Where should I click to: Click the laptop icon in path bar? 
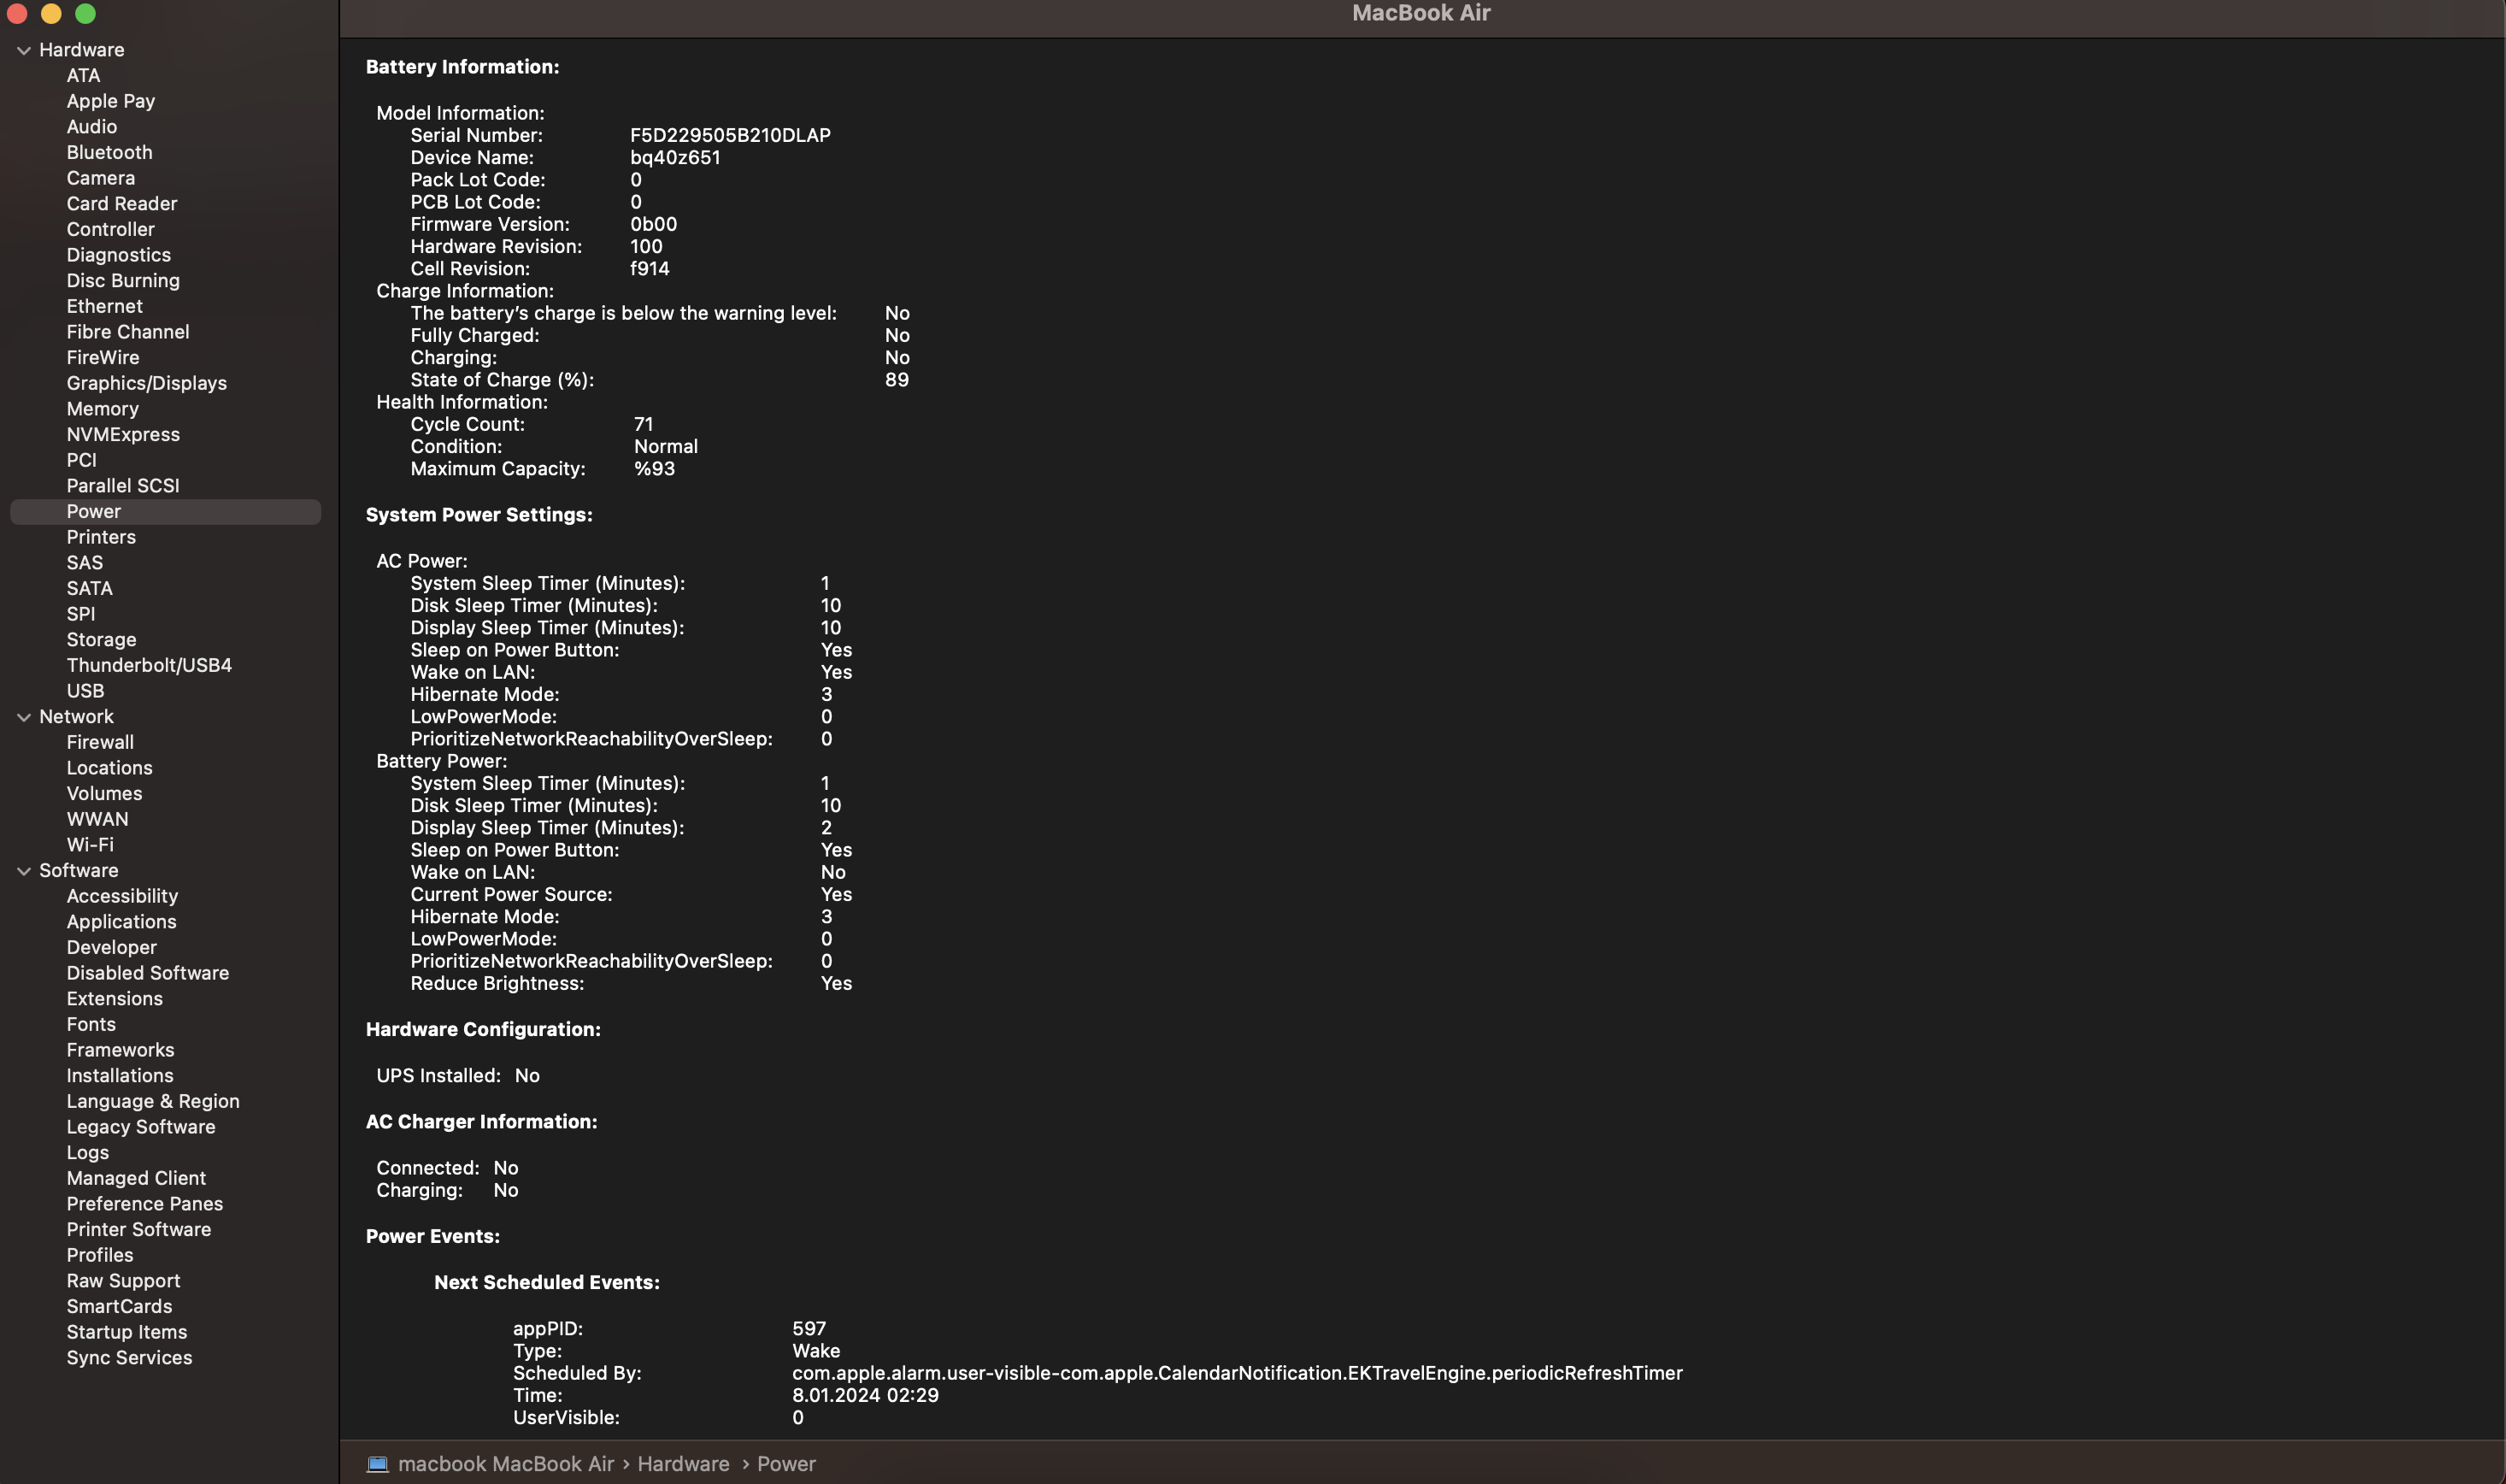coord(378,1464)
